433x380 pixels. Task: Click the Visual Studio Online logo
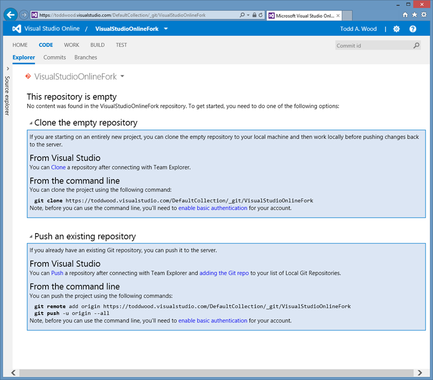(x=17, y=29)
